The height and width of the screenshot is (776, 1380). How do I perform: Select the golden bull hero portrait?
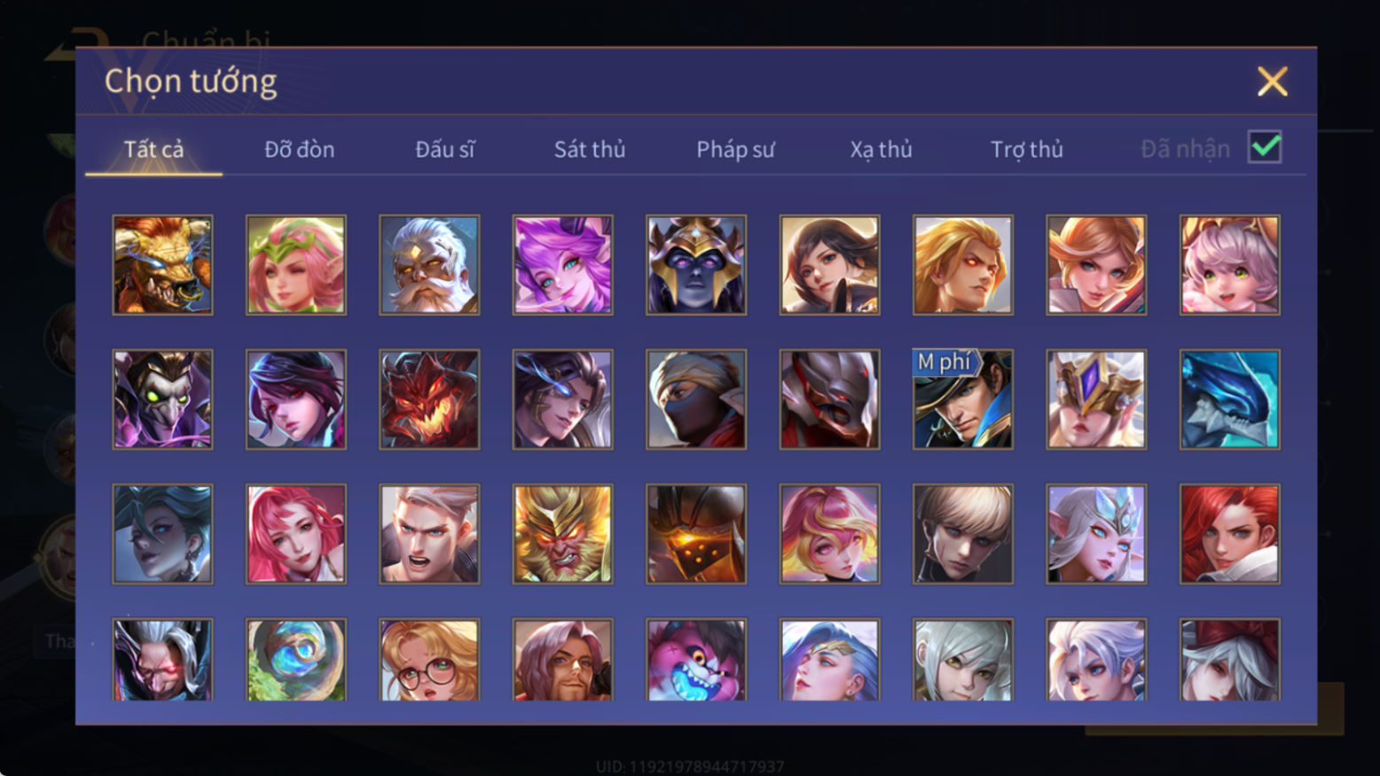coord(162,265)
